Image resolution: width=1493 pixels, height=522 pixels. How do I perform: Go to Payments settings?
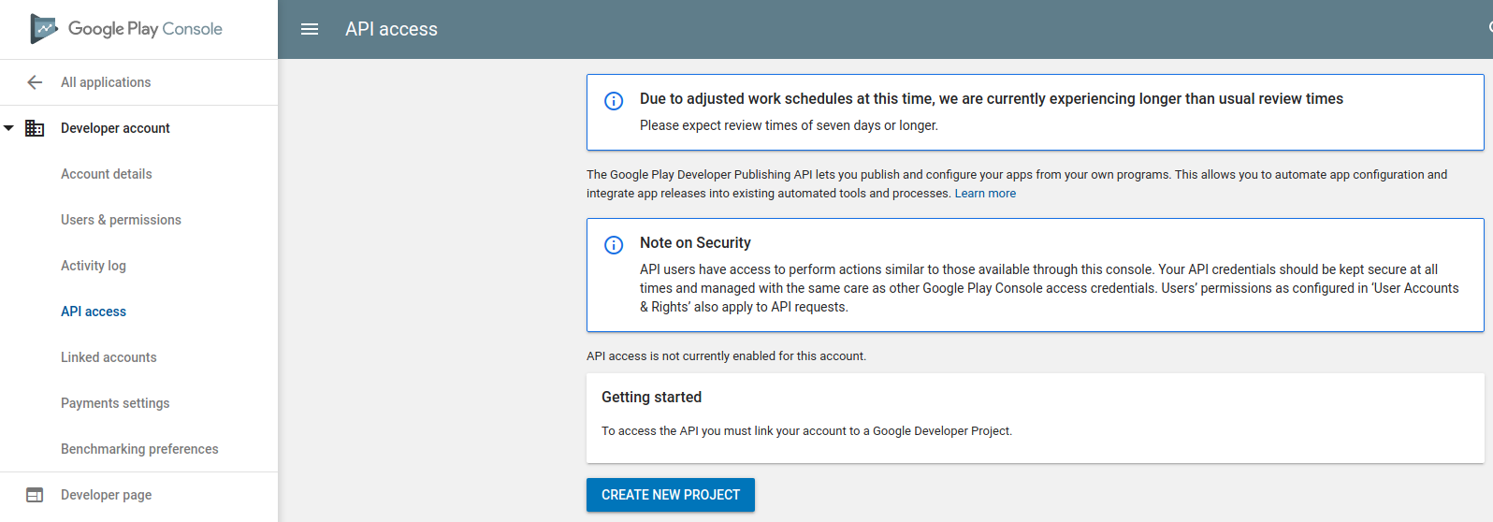[115, 403]
